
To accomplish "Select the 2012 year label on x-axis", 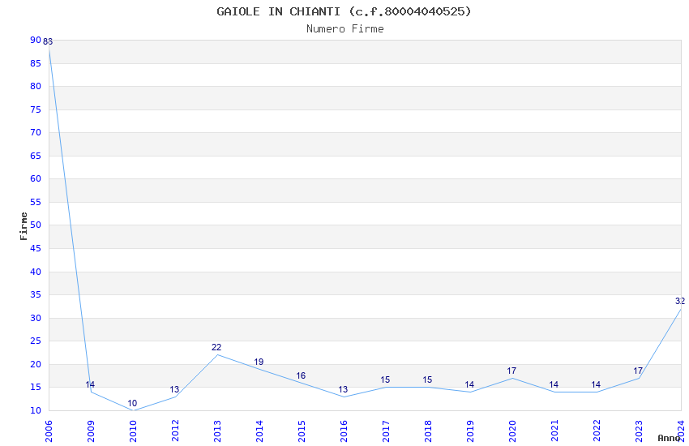I will pyautogui.click(x=175, y=431).
